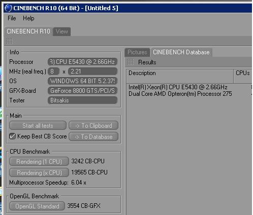Click the Results panel title
The width and height of the screenshot is (253, 215).
(x=147, y=62)
